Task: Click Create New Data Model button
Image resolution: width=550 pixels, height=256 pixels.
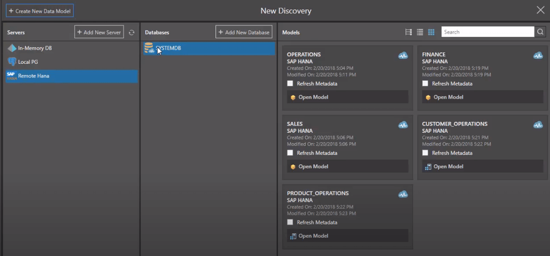Action: pyautogui.click(x=40, y=11)
